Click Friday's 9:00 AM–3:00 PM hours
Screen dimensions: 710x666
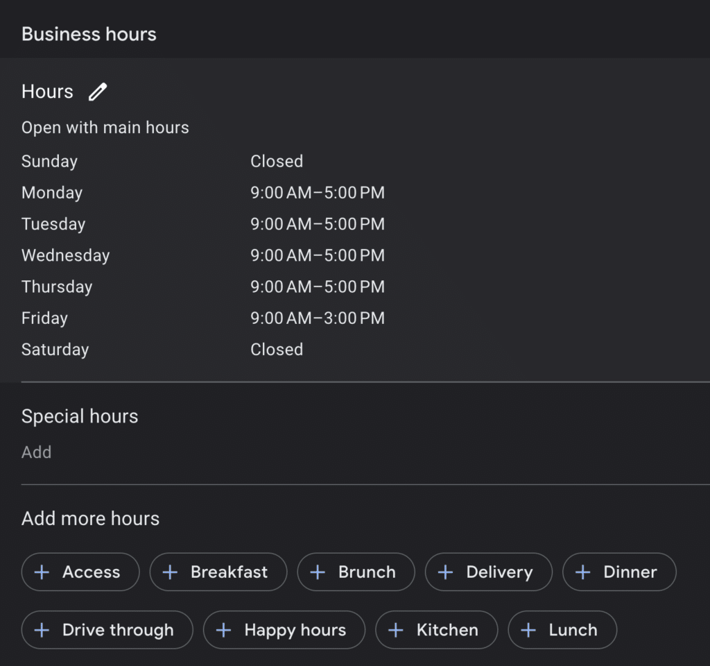[x=318, y=318]
